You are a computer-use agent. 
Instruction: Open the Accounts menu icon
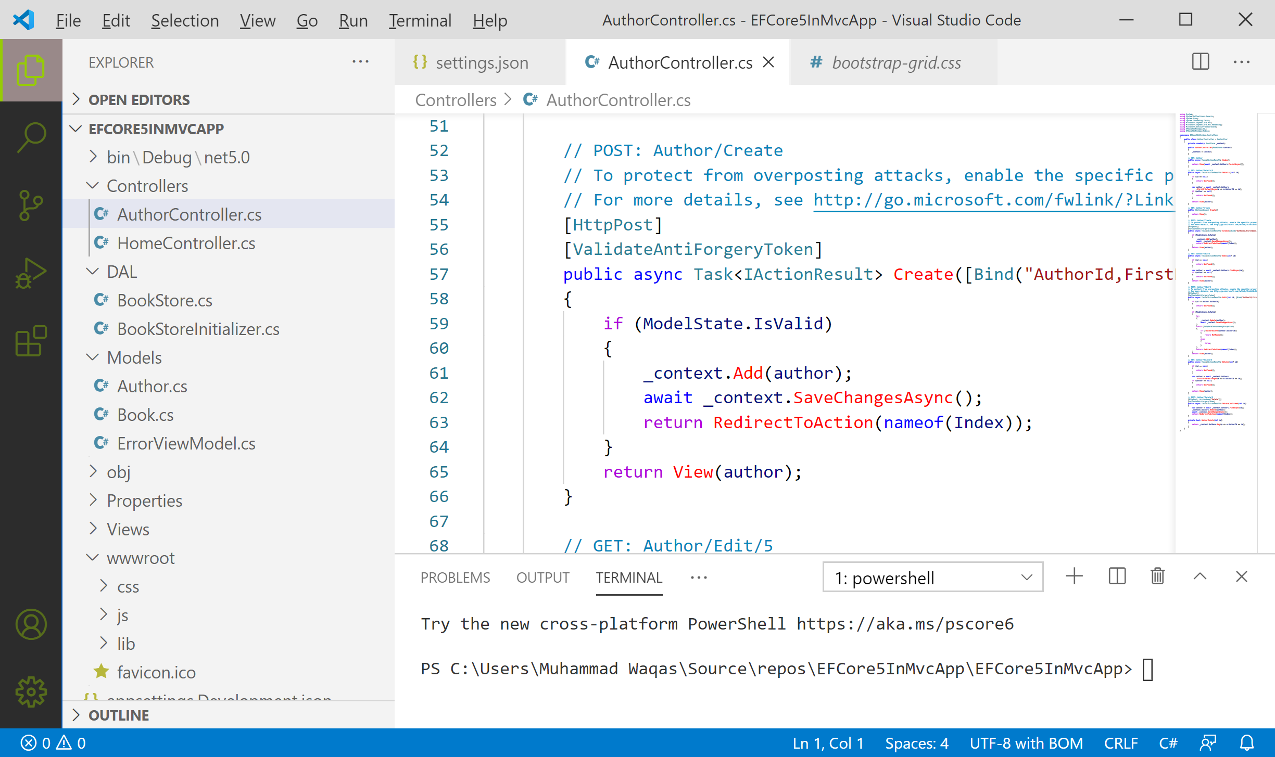tap(31, 624)
